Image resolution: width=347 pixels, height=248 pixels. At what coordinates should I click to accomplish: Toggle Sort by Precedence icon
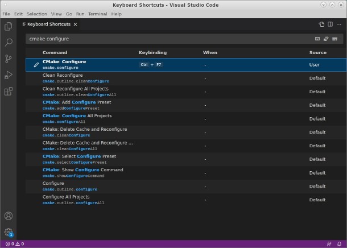click(x=326, y=39)
